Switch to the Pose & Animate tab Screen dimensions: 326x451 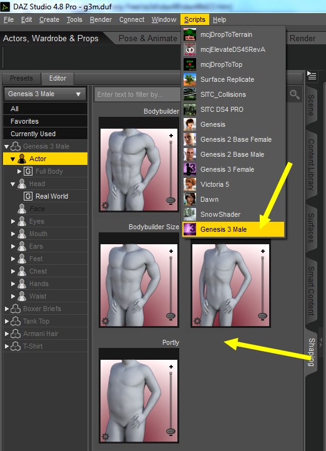tap(148, 38)
